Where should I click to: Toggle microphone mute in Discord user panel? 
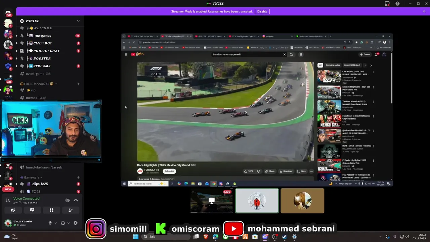[50, 223]
